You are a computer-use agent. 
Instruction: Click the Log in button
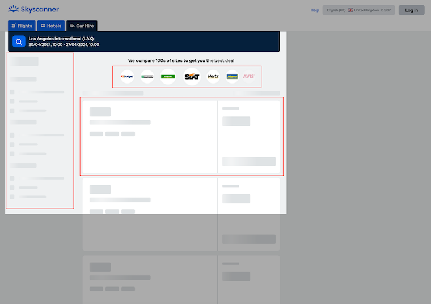pos(411,10)
